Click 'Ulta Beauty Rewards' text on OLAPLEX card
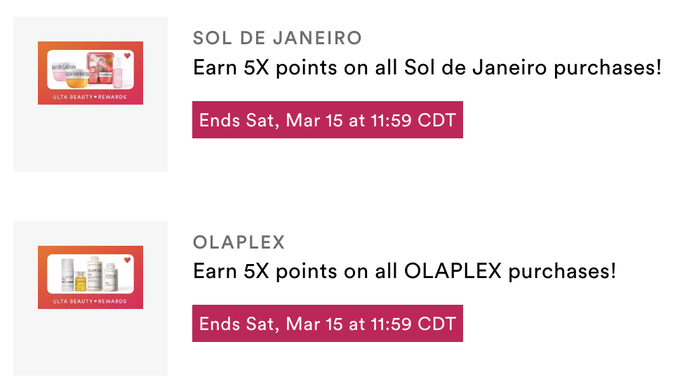The height and width of the screenshot is (382, 675). click(x=90, y=301)
